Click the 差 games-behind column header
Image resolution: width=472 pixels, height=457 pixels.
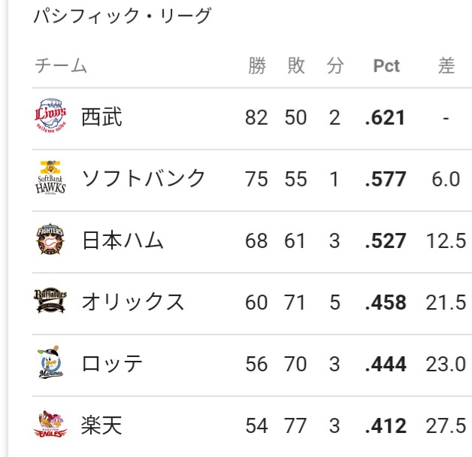pos(446,65)
